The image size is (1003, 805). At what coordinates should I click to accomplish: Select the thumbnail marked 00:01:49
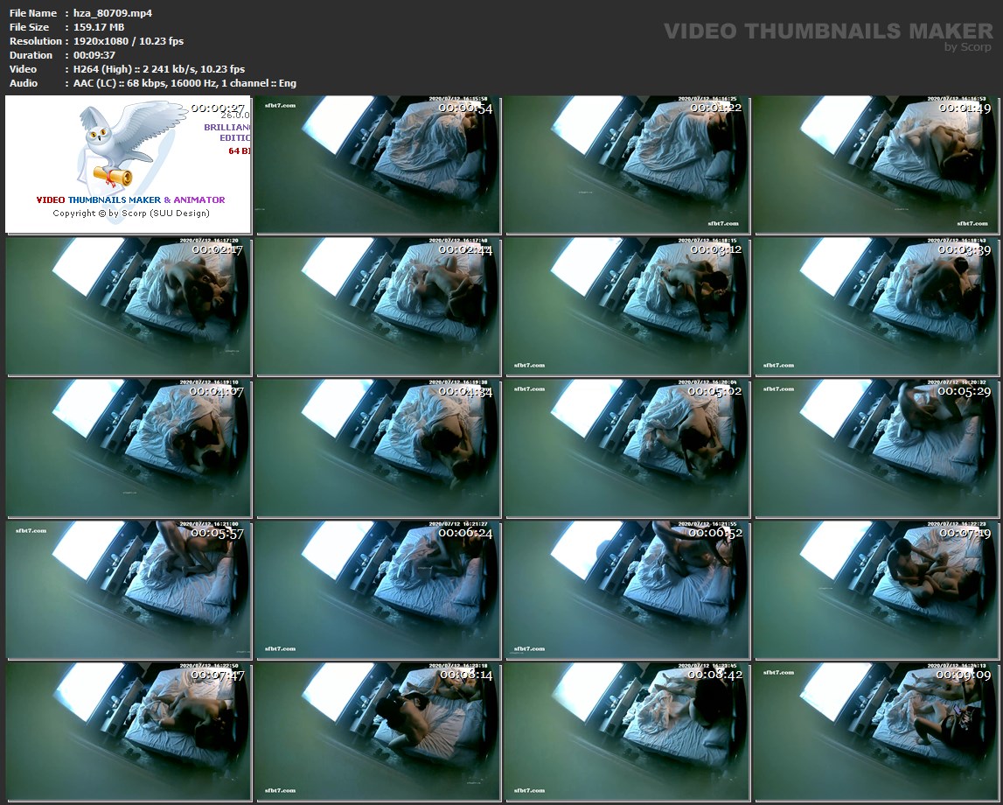pos(877,165)
